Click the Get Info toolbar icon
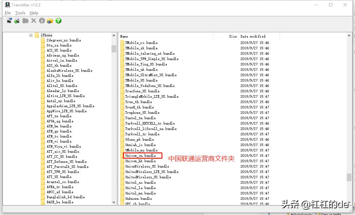This screenshot has width=355, height=215. click(x=42, y=21)
